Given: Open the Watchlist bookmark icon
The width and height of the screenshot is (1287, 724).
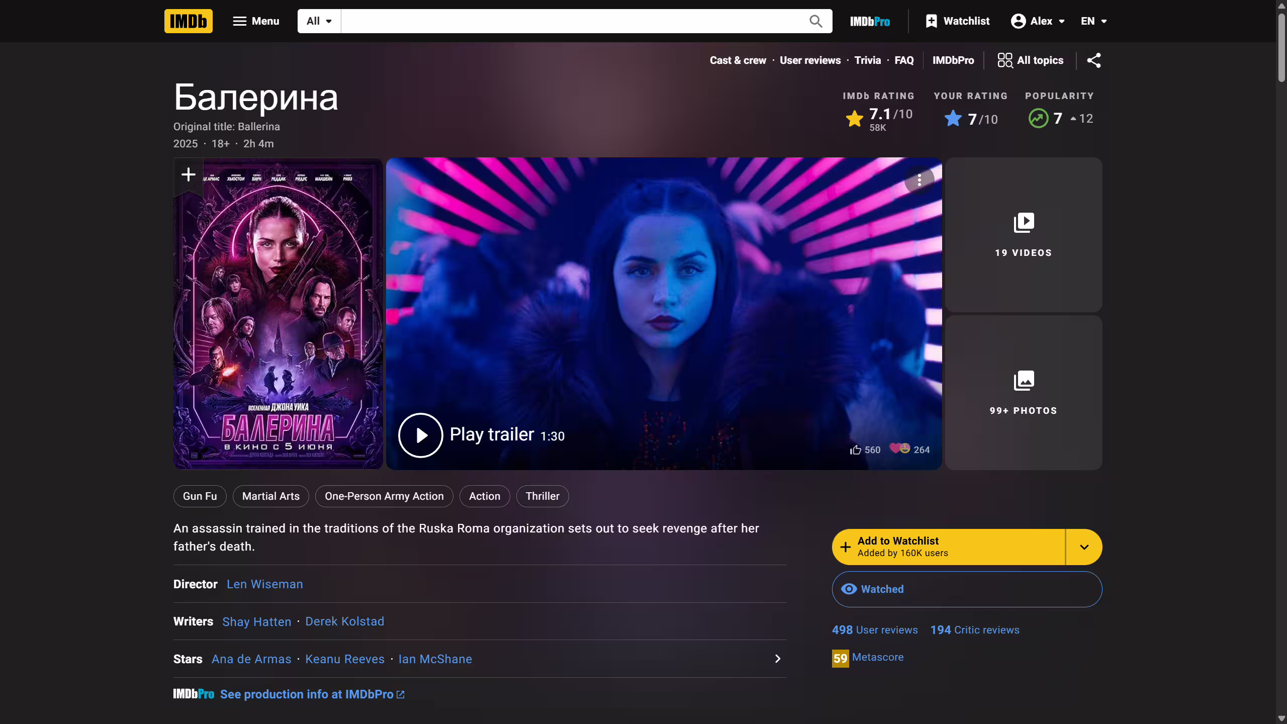Looking at the screenshot, I should tap(932, 21).
